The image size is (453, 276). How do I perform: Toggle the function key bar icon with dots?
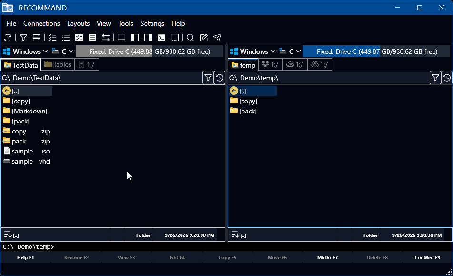tap(175, 38)
